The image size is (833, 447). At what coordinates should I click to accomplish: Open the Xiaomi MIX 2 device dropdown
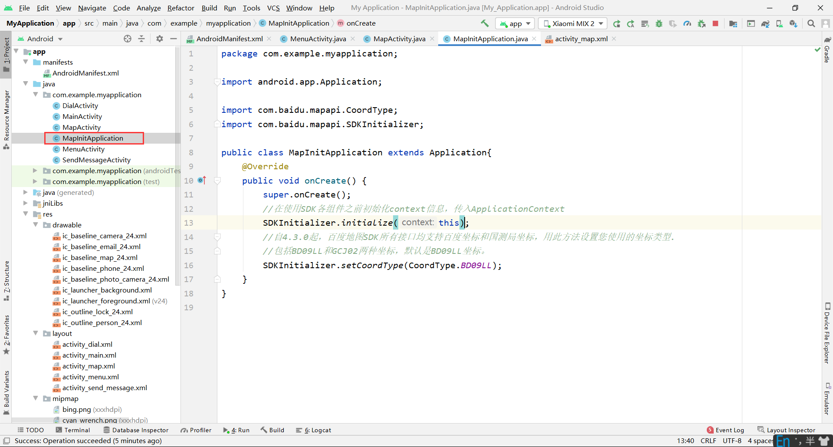point(572,23)
